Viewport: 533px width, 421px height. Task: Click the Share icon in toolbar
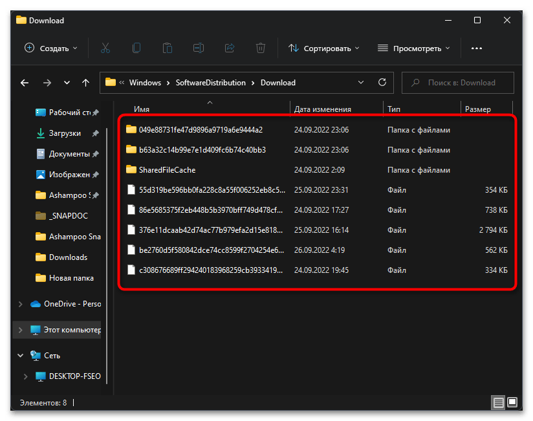pyautogui.click(x=230, y=49)
